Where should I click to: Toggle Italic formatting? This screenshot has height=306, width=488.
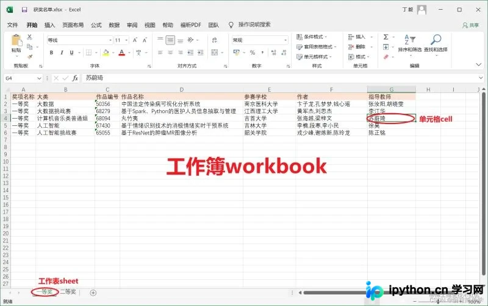(x=62, y=53)
